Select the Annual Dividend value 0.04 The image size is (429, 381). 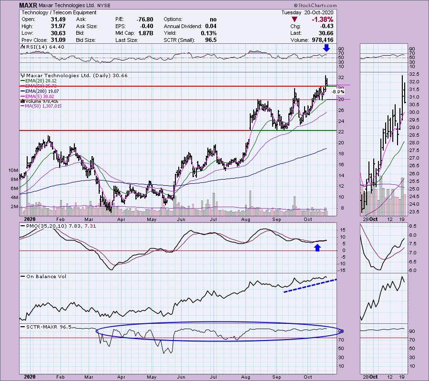pos(211,26)
